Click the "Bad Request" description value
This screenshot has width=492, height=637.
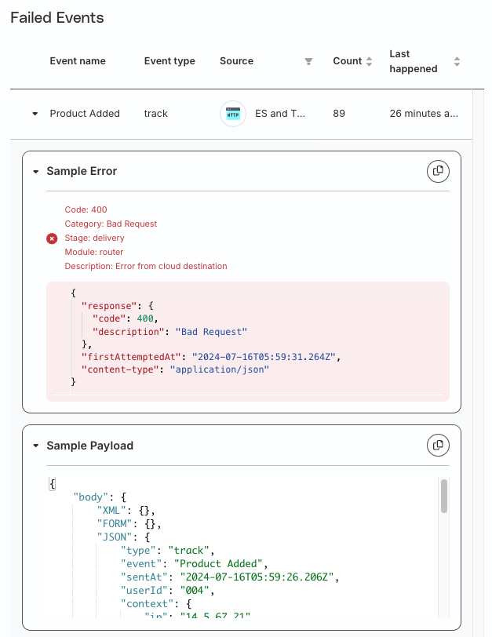211,332
